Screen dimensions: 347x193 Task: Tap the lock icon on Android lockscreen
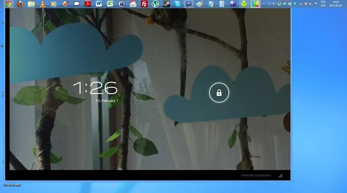(x=219, y=93)
